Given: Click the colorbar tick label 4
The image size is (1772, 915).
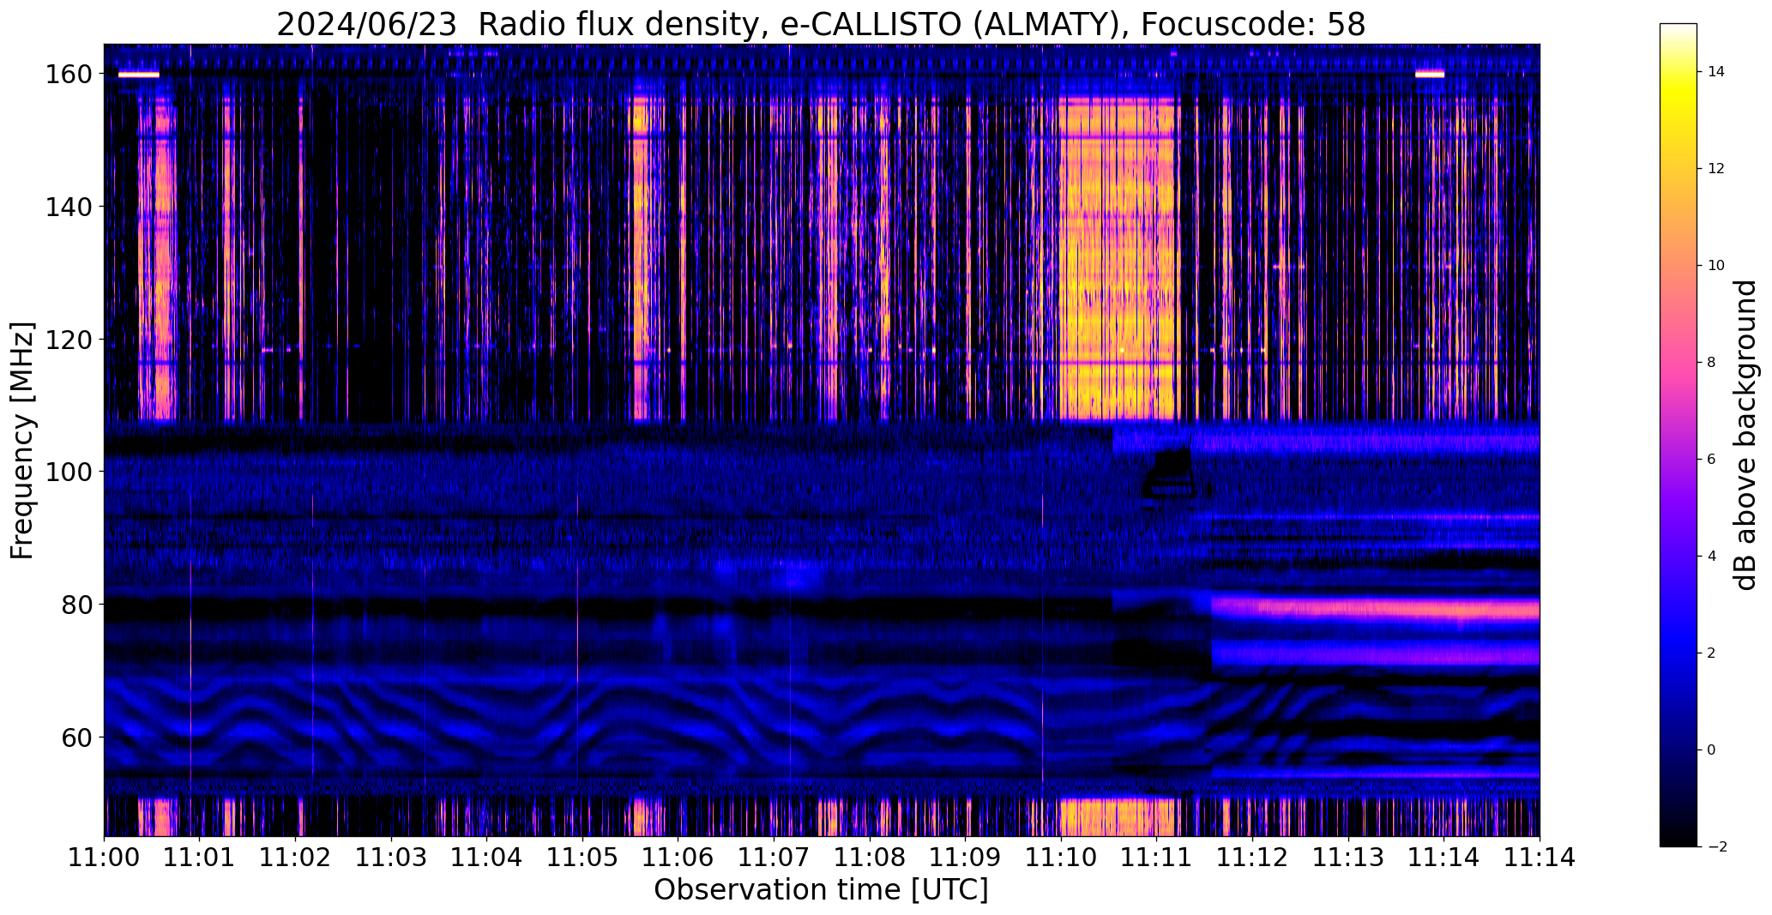Looking at the screenshot, I should point(1711,557).
